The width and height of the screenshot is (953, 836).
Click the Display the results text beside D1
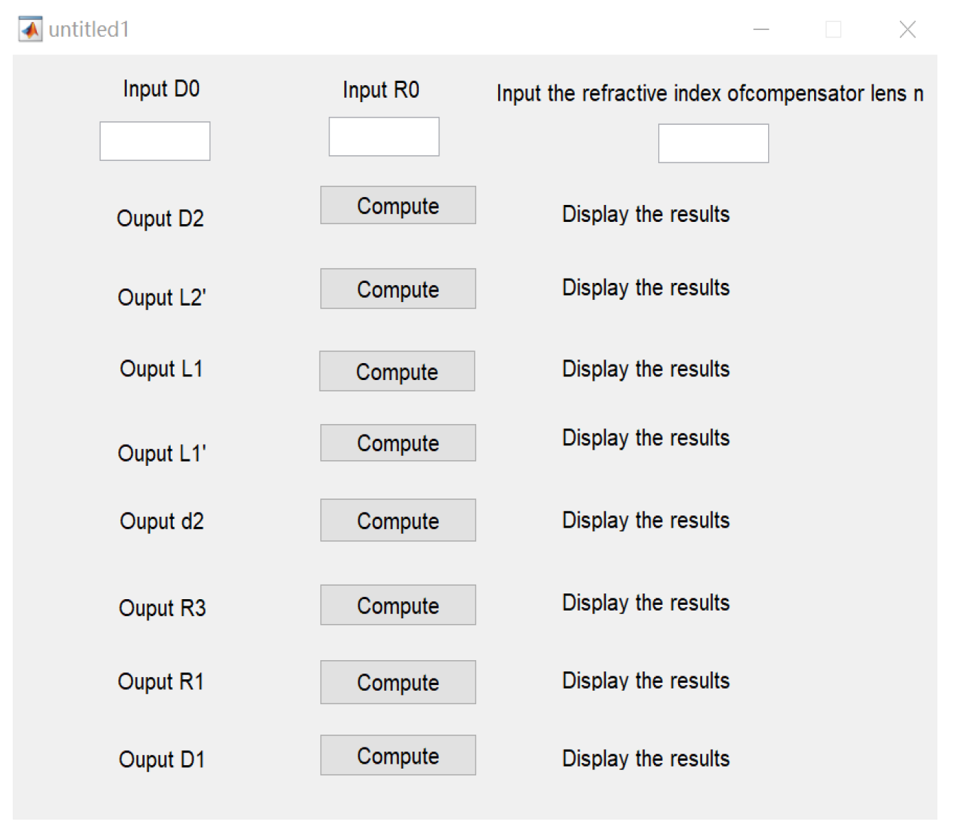click(x=645, y=759)
